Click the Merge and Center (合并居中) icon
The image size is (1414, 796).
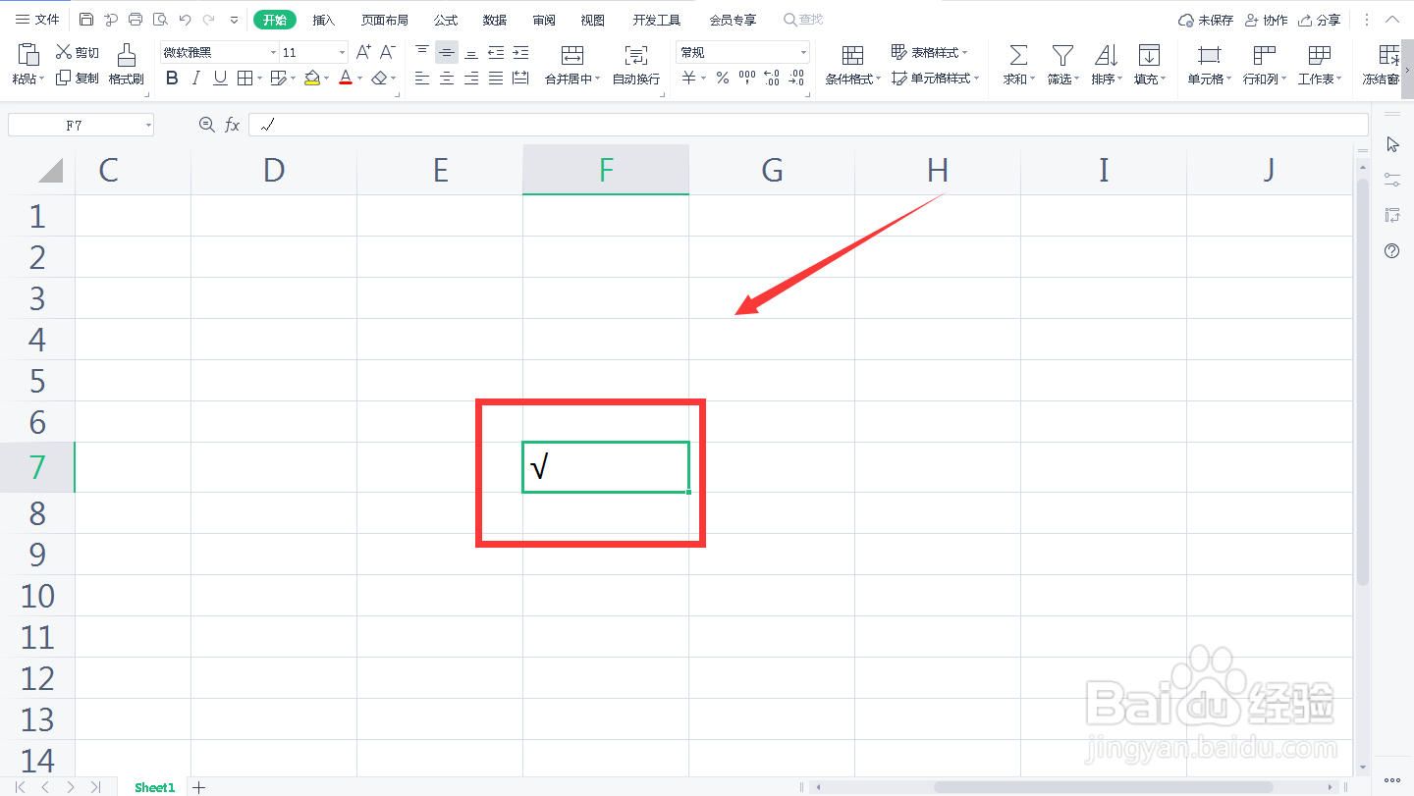click(x=572, y=55)
